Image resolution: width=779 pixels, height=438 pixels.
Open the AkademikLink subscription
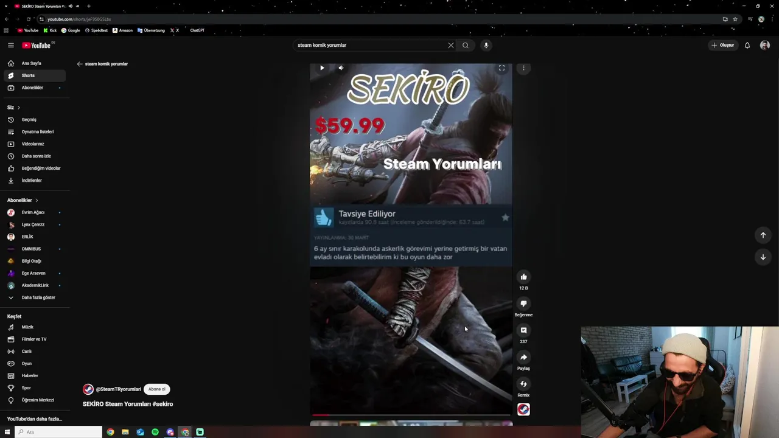pyautogui.click(x=33, y=285)
